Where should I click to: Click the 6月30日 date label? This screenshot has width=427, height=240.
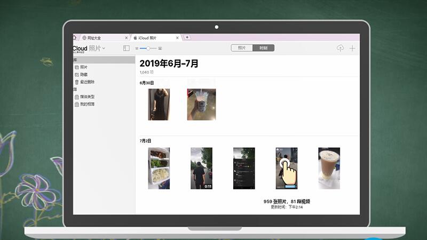(147, 83)
